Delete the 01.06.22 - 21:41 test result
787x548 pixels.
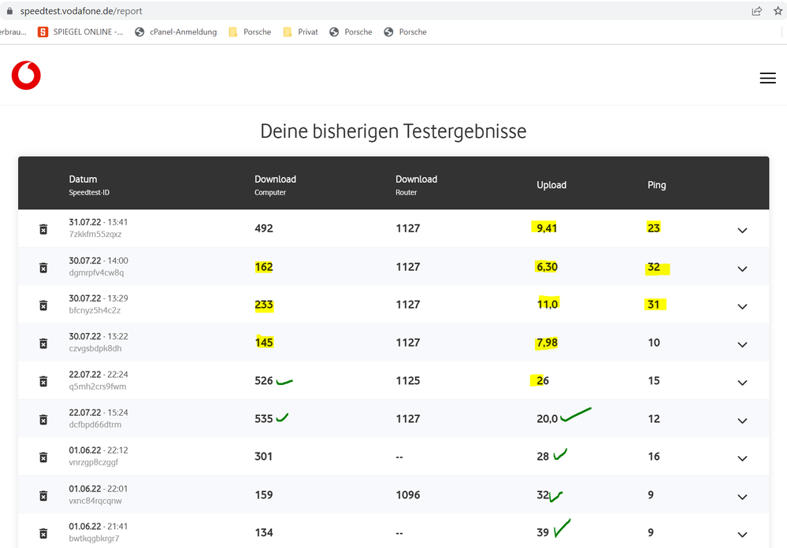pyautogui.click(x=43, y=532)
